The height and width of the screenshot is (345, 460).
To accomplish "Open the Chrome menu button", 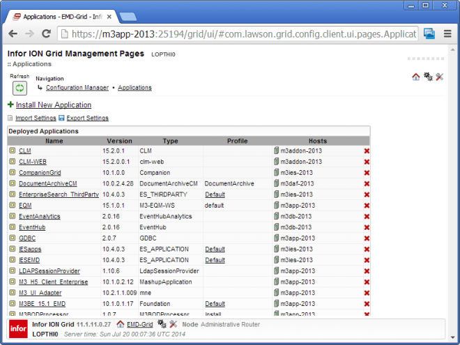I will (448, 33).
